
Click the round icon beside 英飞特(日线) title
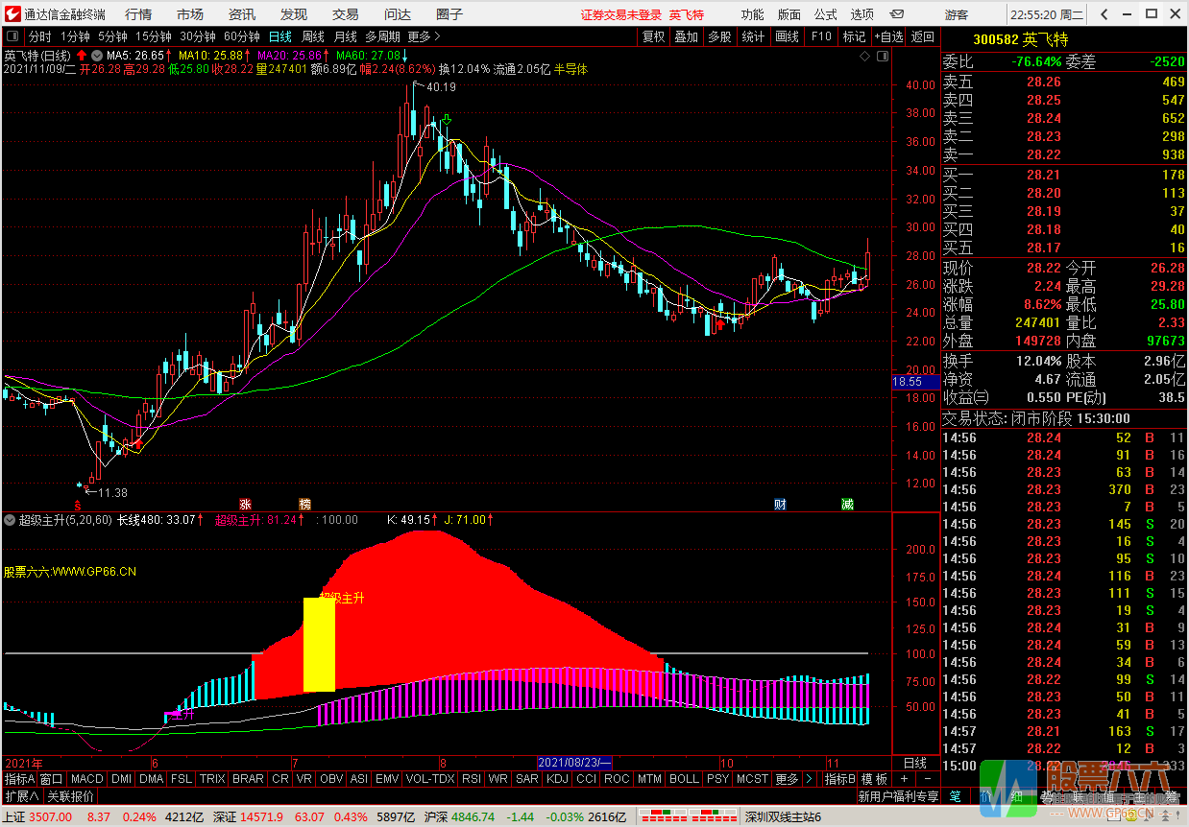click(x=97, y=56)
